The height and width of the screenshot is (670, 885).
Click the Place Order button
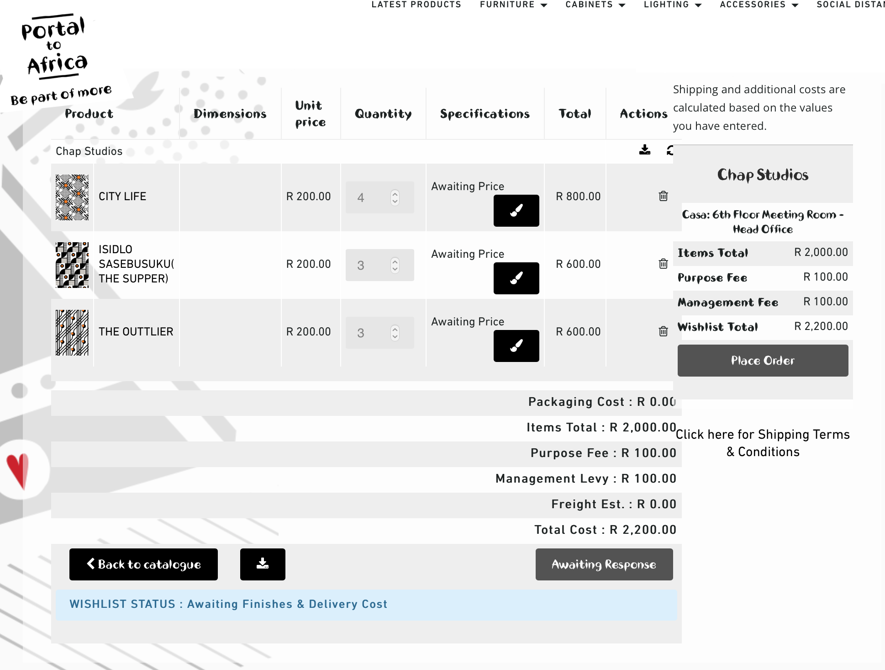tap(763, 361)
